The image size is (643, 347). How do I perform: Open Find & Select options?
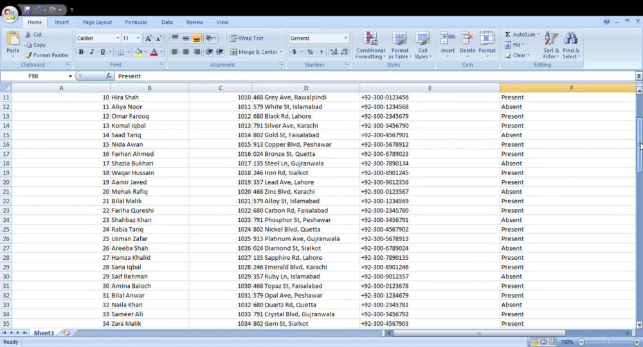(571, 46)
